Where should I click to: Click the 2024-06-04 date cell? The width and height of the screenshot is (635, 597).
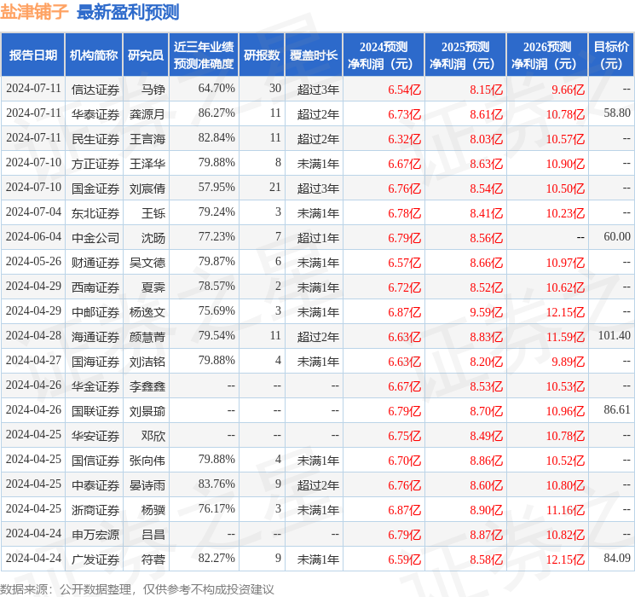[33, 236]
